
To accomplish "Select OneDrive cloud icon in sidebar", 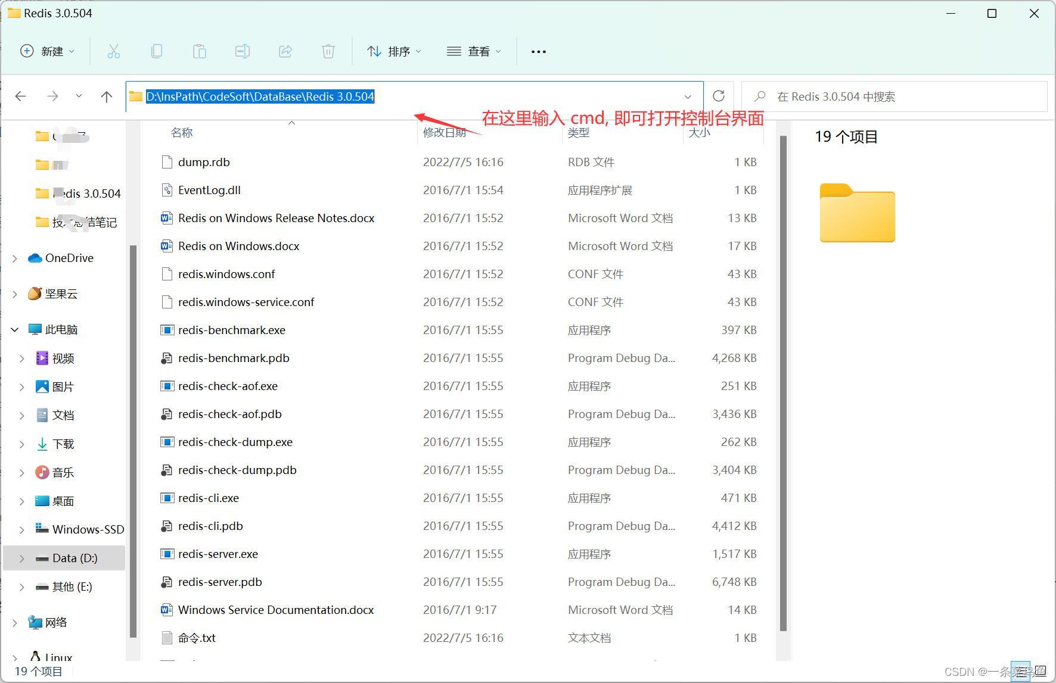I will coord(35,258).
